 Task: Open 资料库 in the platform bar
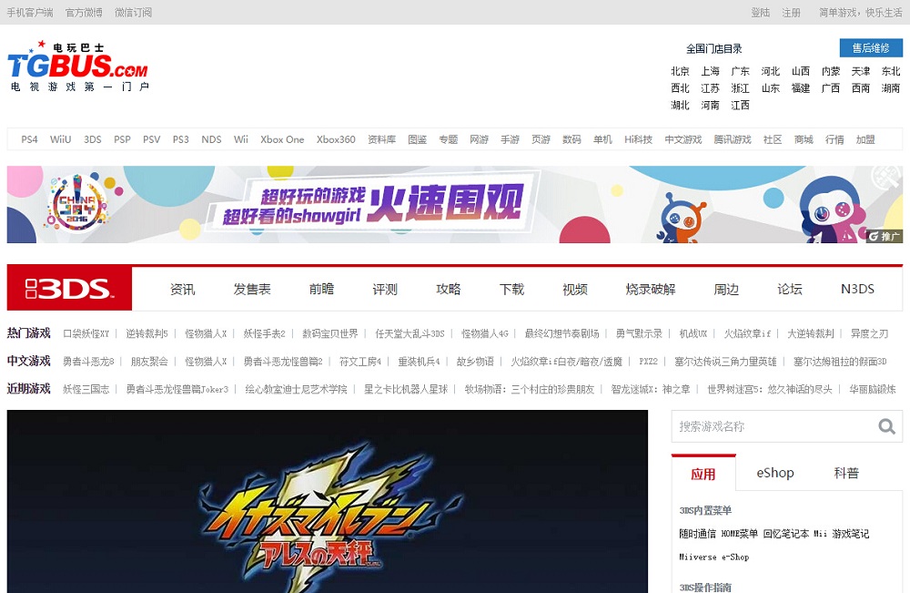[382, 139]
